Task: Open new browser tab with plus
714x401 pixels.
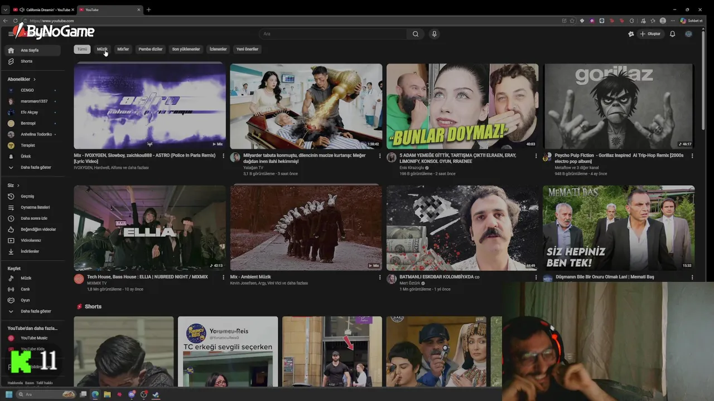Action: click(148, 9)
